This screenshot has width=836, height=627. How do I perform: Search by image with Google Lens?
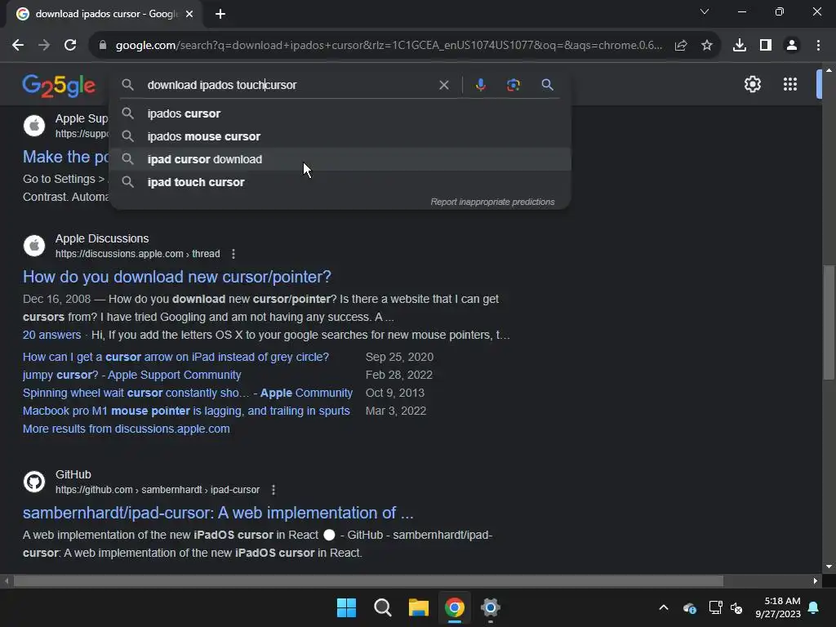514,85
